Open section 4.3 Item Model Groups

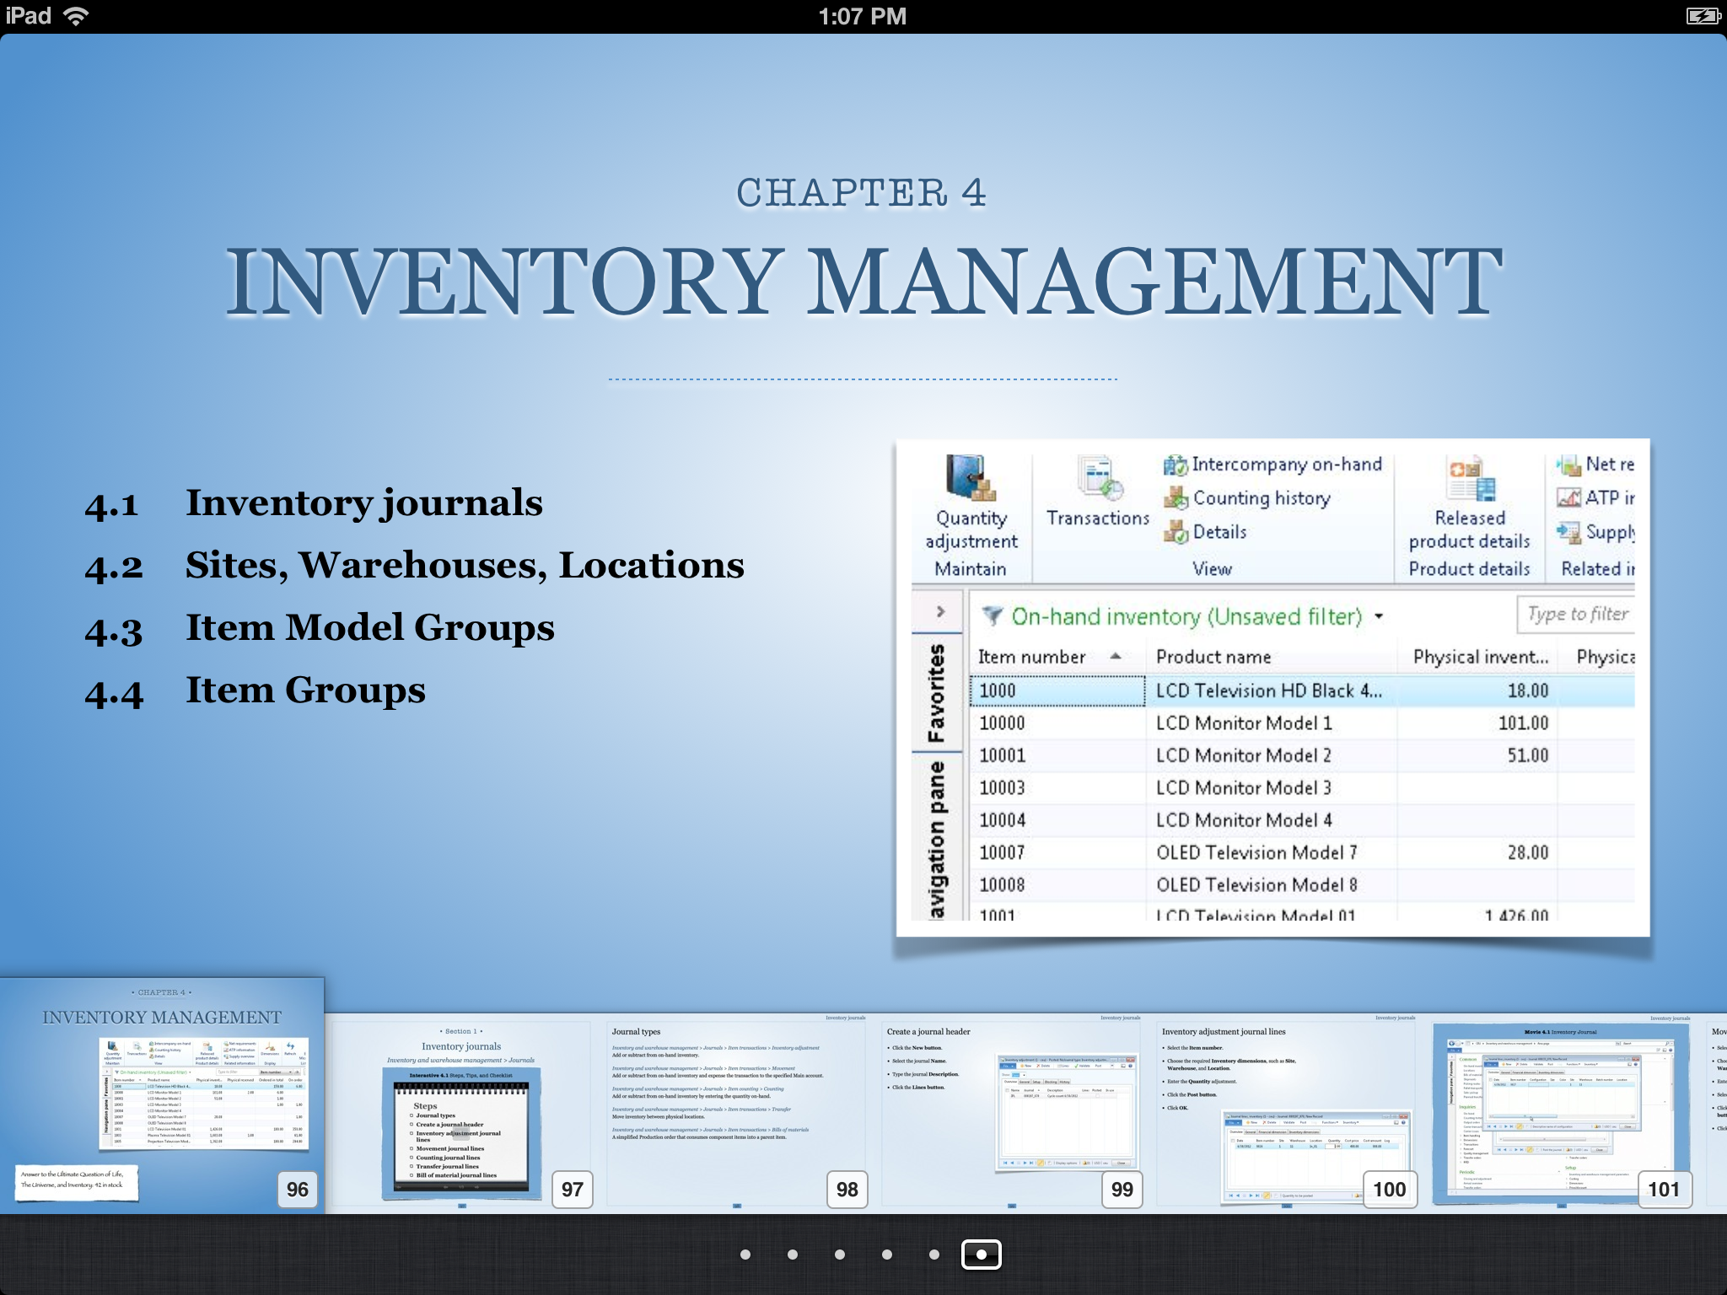369,628
